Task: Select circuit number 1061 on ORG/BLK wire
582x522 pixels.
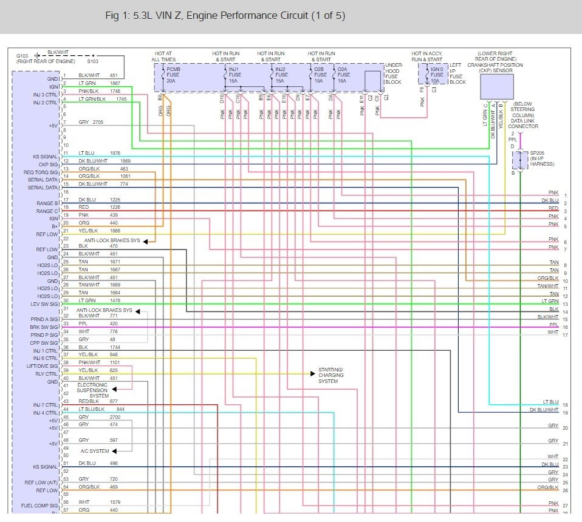Action: (x=126, y=176)
